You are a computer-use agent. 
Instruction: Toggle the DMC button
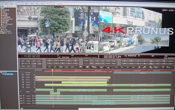[133, 67]
